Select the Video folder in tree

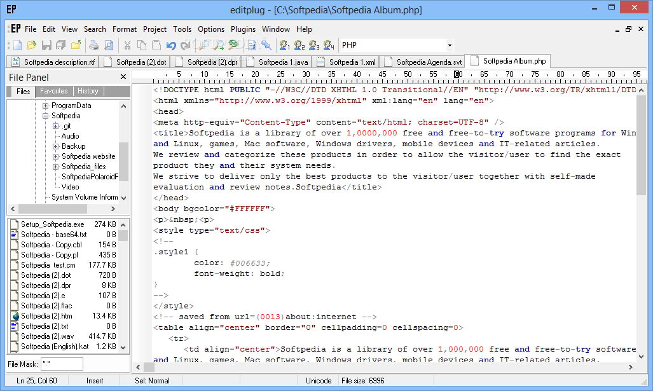70,187
